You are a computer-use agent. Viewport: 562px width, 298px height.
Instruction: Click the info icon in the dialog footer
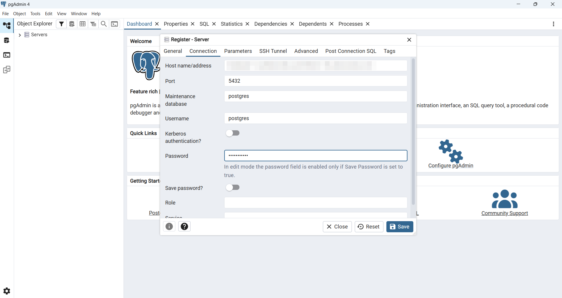[x=169, y=226]
